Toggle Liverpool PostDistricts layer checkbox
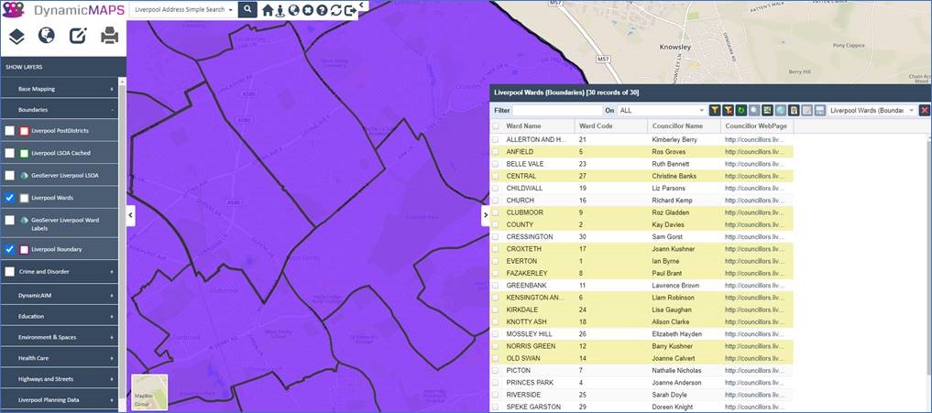This screenshot has width=932, height=413. [x=9, y=131]
